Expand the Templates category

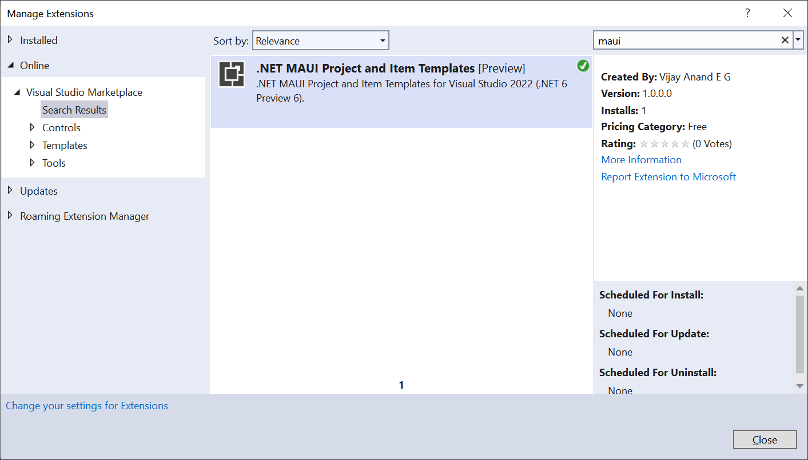[x=33, y=145]
